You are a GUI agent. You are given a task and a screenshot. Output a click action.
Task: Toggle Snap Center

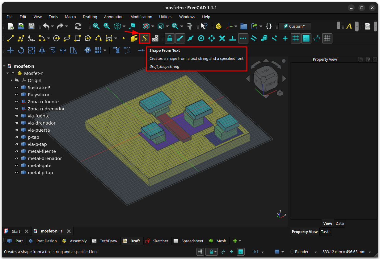tap(201, 38)
